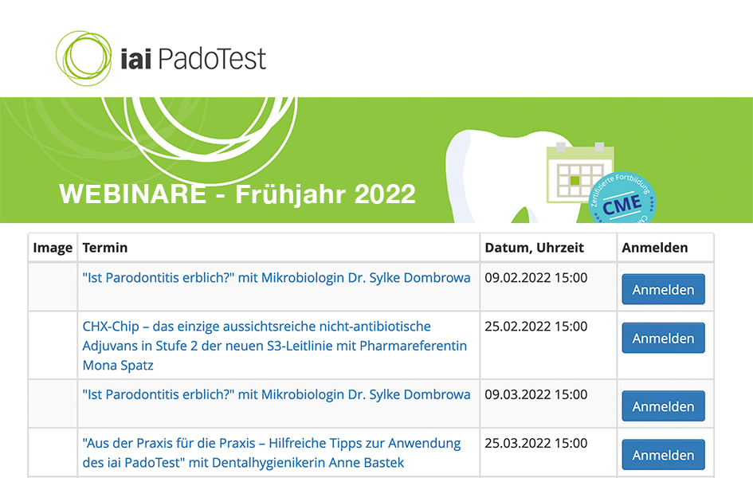The width and height of the screenshot is (753, 478).
Task: Click Anmelden for the 25.03.2022 webinar
Action: [x=663, y=454]
